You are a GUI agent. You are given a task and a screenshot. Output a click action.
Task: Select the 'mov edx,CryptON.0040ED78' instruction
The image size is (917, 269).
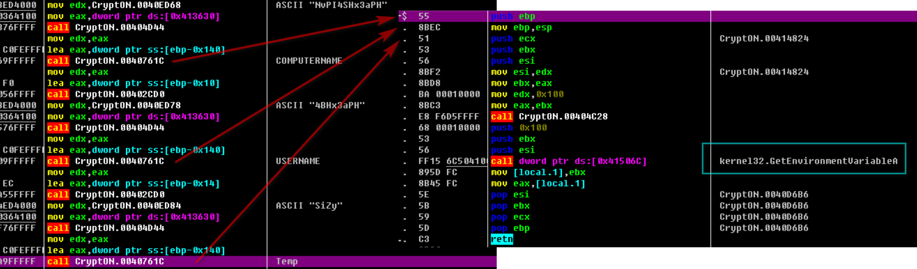[114, 105]
